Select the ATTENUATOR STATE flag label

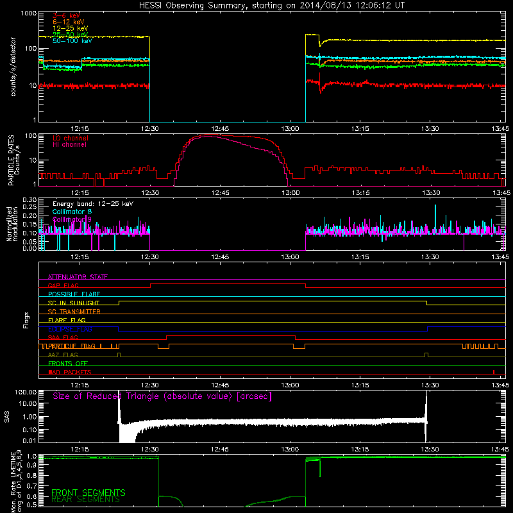tap(78, 277)
